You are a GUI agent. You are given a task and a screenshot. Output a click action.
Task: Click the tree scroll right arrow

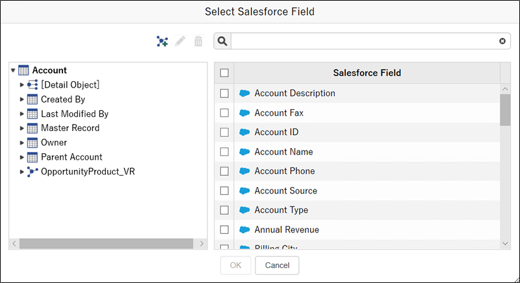click(201, 243)
